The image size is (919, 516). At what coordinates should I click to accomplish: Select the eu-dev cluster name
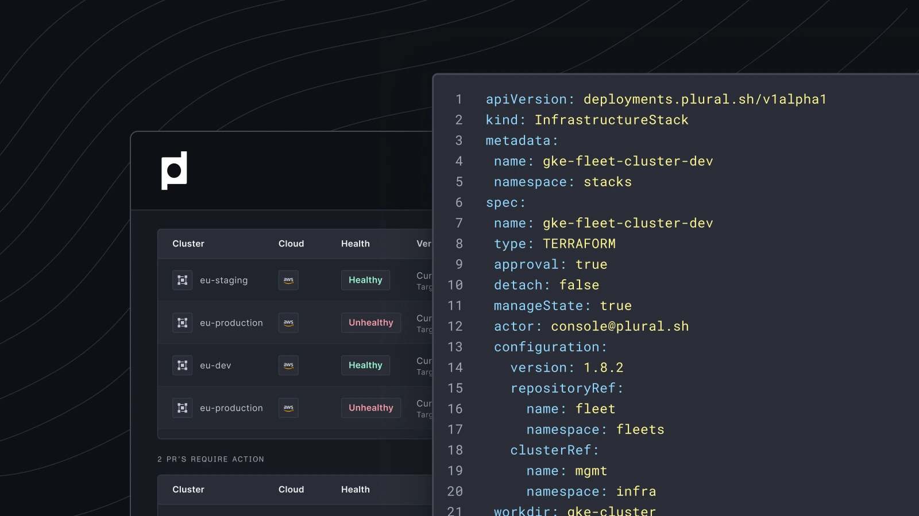215,365
